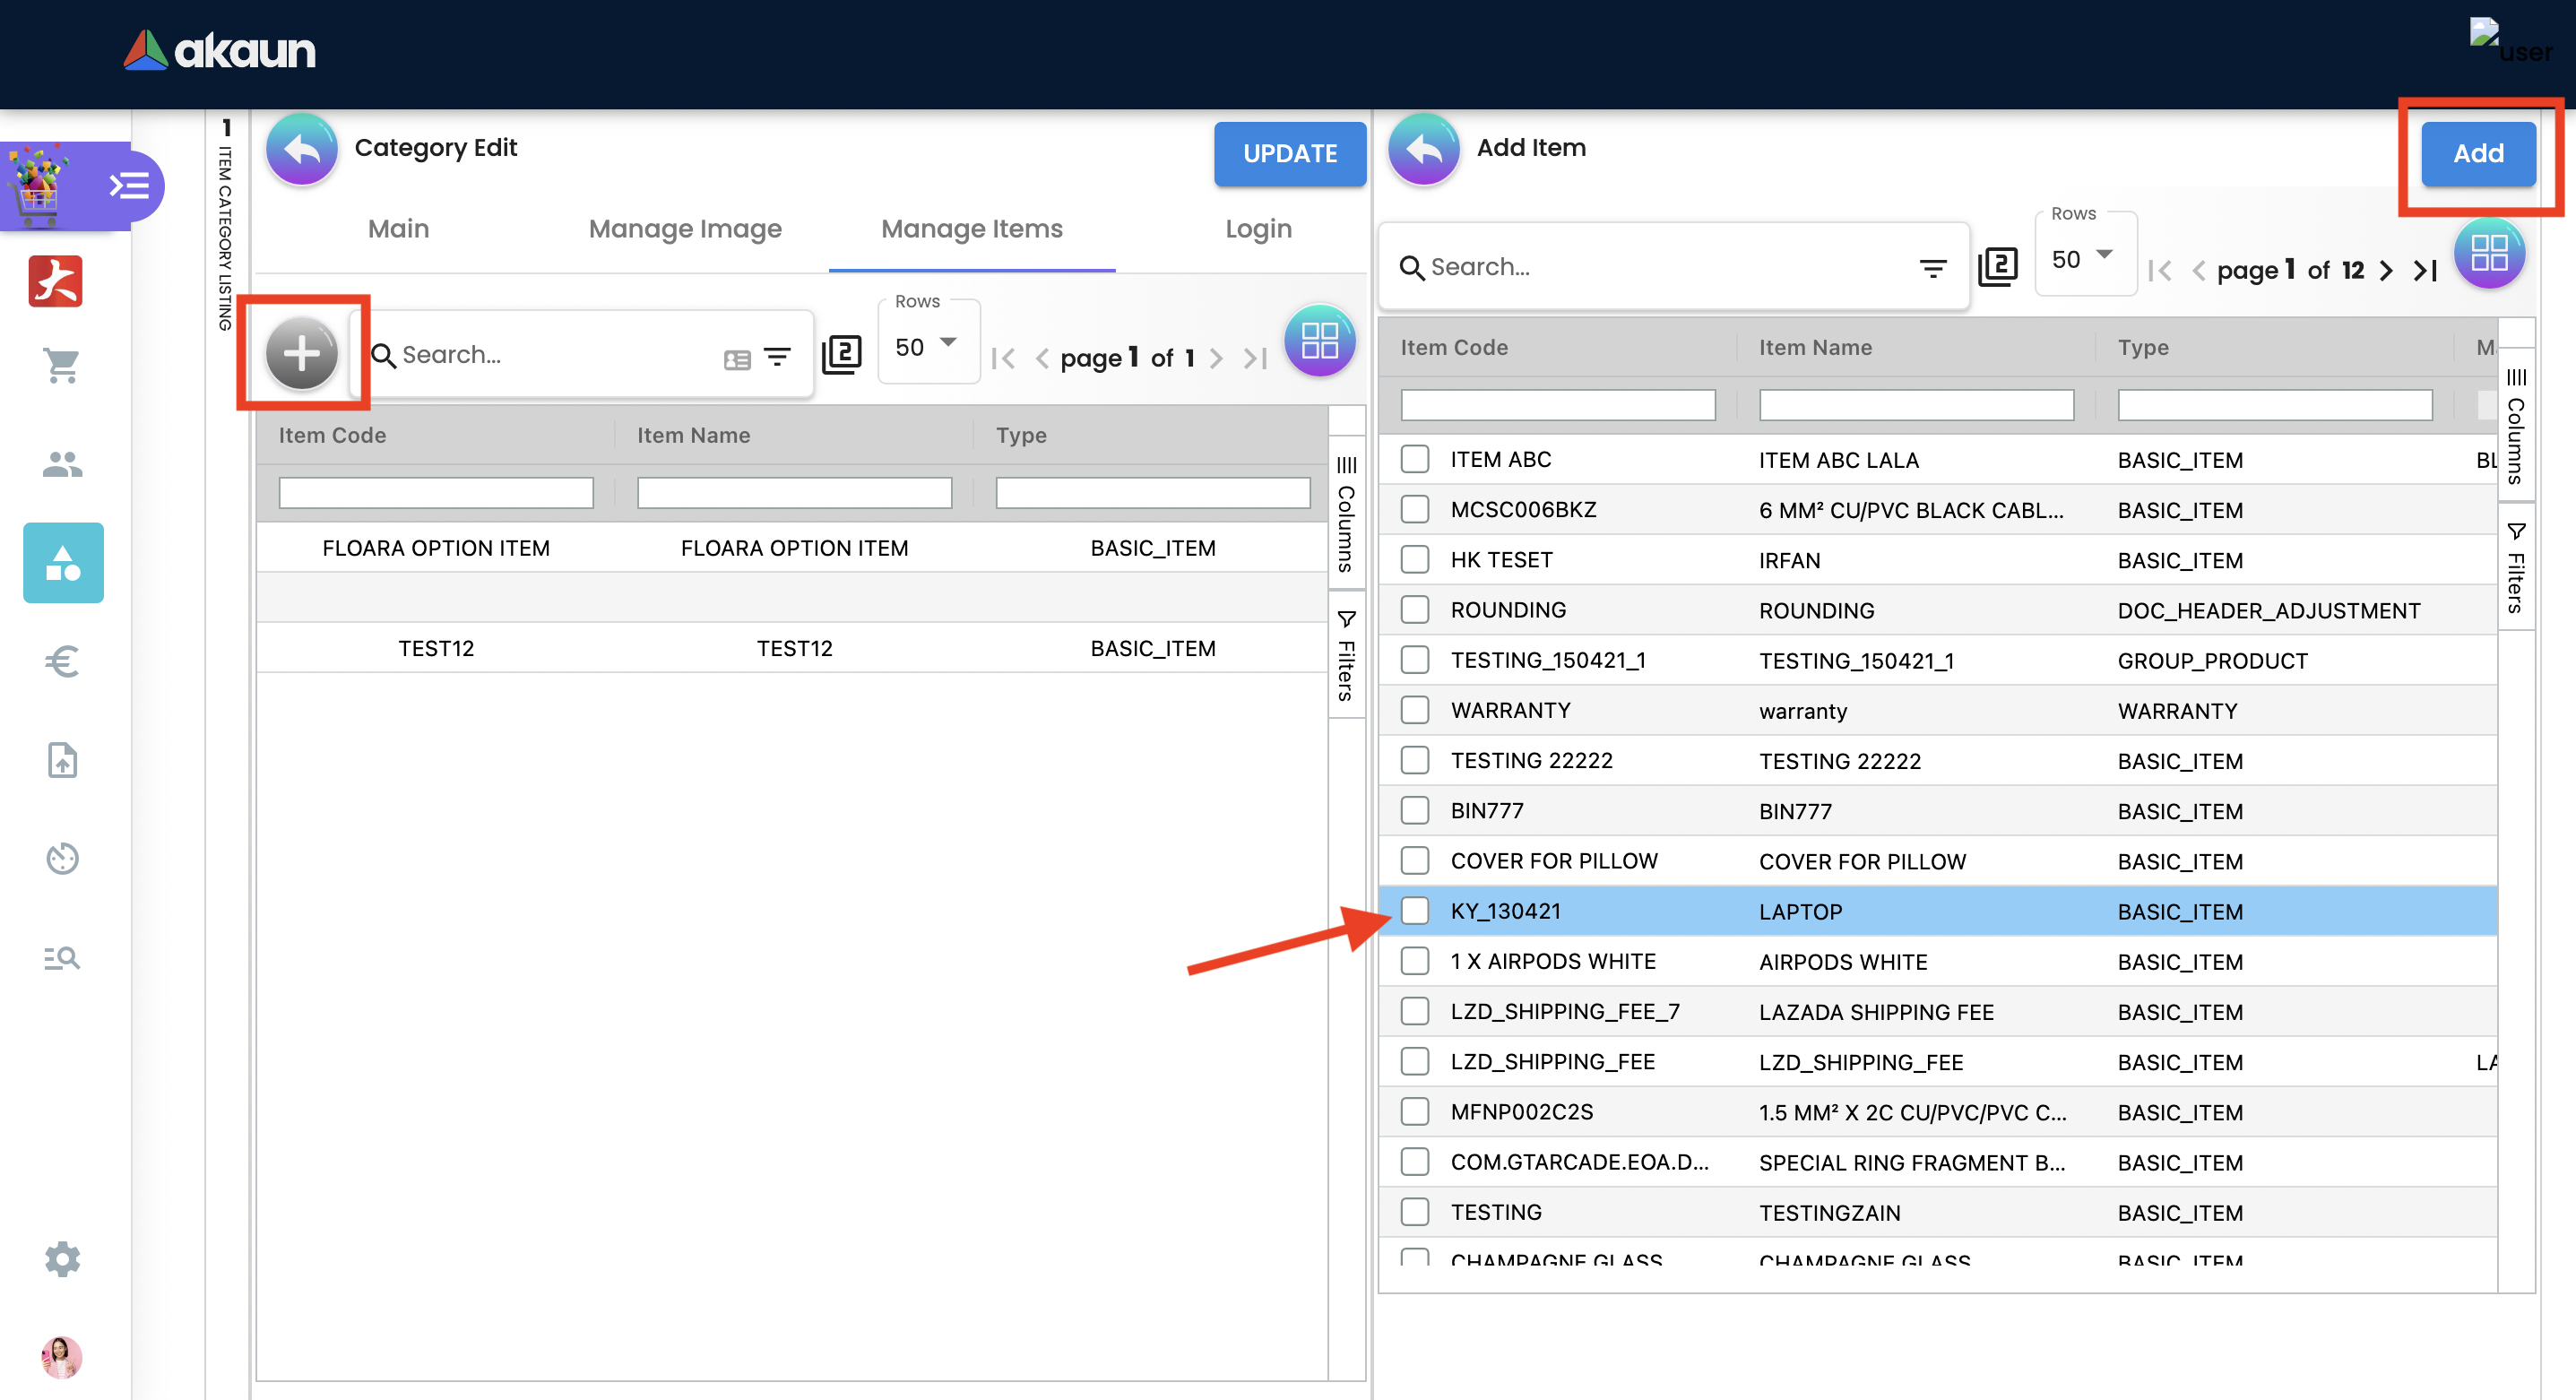
Task: Click the back arrow beside Add Item
Action: pos(1423,149)
